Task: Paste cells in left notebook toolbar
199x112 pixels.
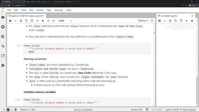Action: pyautogui.click(x=32, y=21)
